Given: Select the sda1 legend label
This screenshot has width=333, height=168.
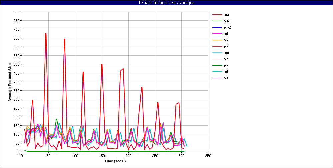Looking at the screenshot, I should (227, 21).
